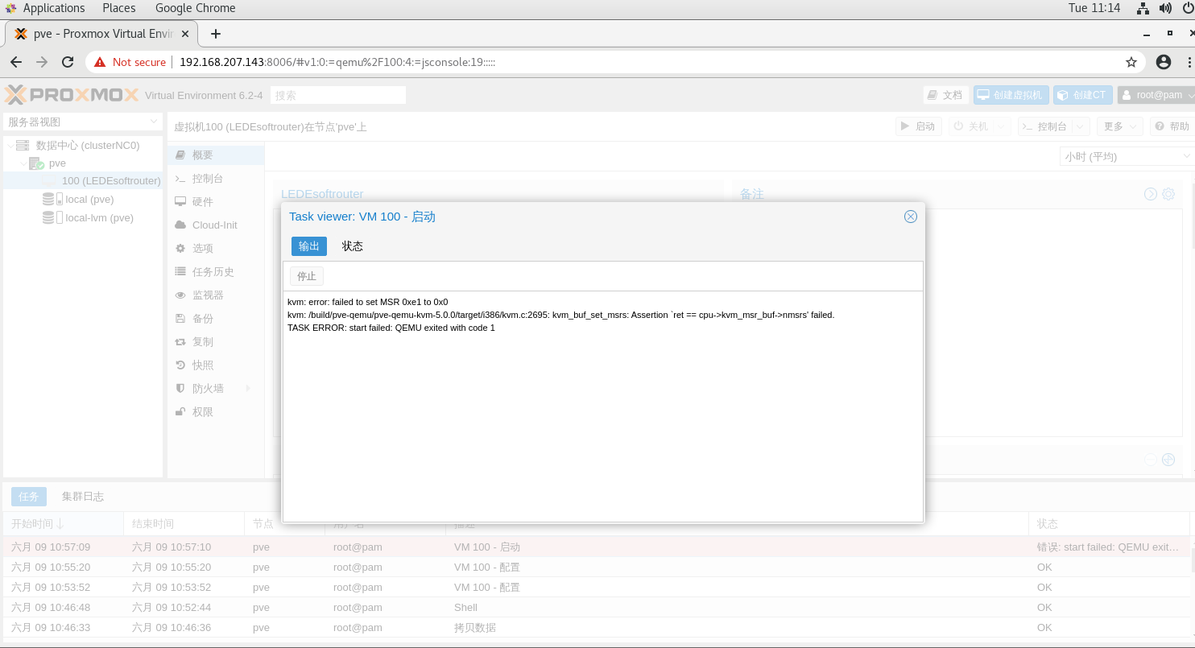Open the 选项 options panel
The height and width of the screenshot is (648, 1195).
click(202, 248)
